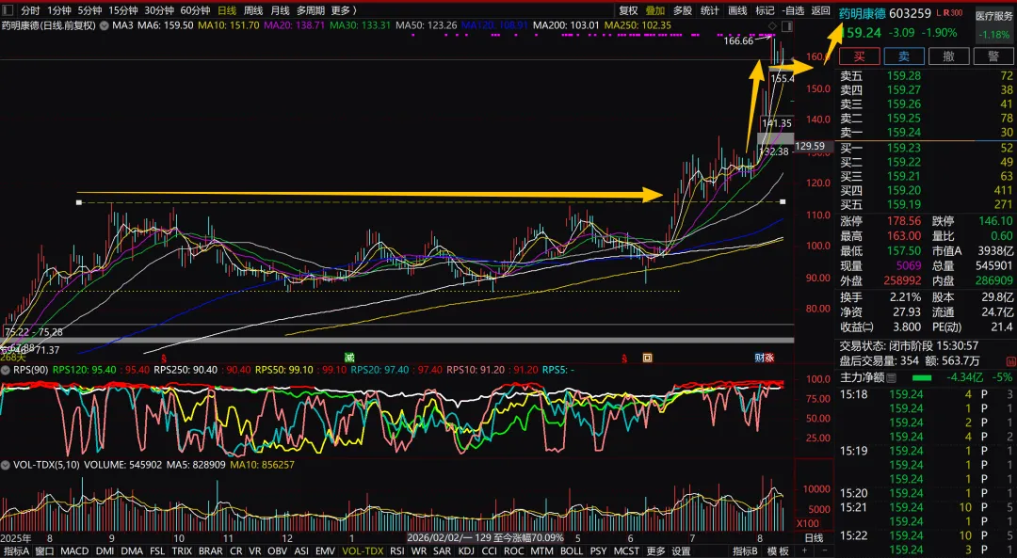
Task: Open the 模板 template menu
Action: point(779,550)
